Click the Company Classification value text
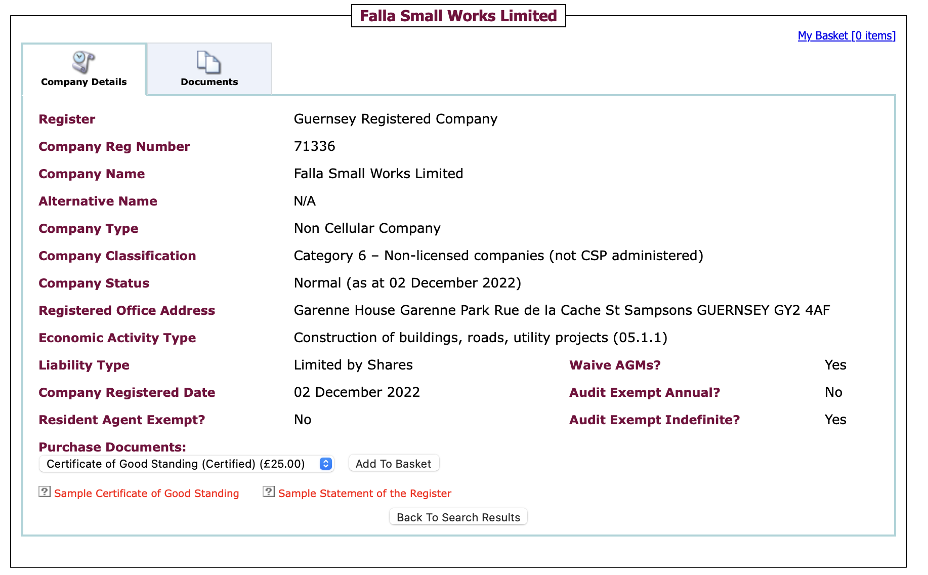928x575 pixels. (499, 256)
